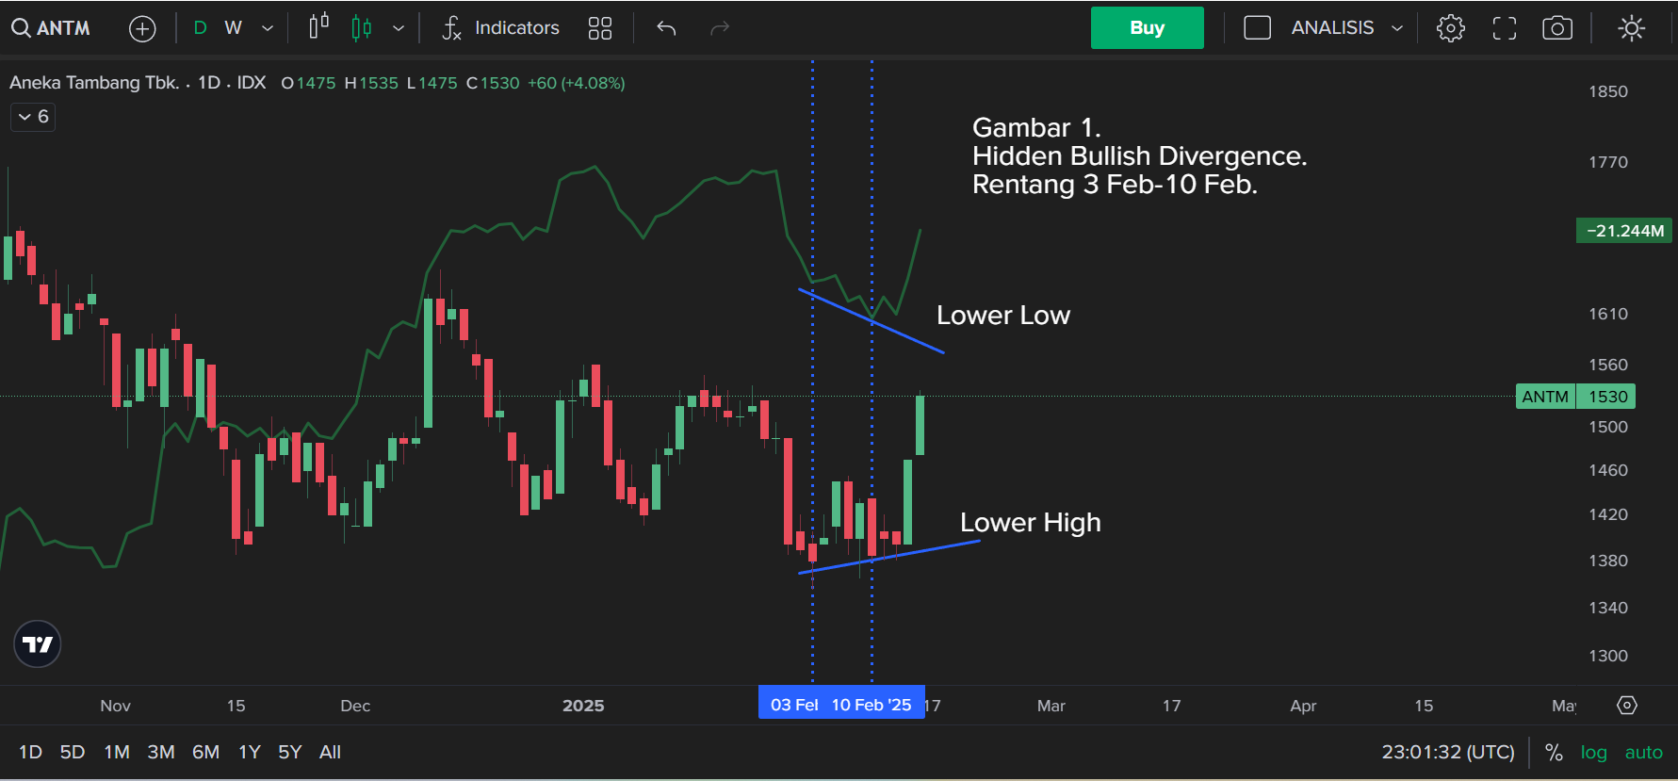Expand the interval dropdown arrow
Viewport: 1678px width, 781px height.
coord(268,28)
